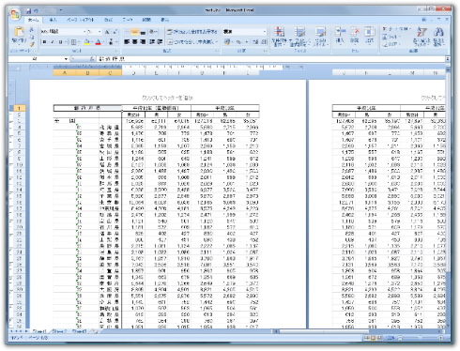Click the Fill button in editing group
This screenshot has width=460, height=351.
[x=391, y=37]
